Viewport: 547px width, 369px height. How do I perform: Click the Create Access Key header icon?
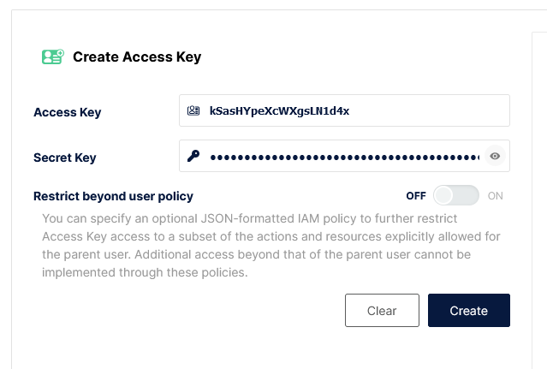click(x=53, y=57)
